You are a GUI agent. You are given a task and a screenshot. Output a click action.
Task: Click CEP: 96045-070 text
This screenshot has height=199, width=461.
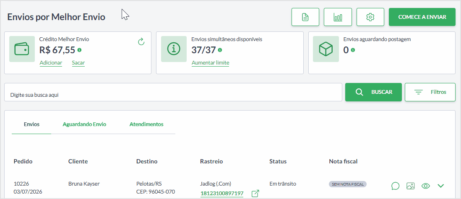156,192
